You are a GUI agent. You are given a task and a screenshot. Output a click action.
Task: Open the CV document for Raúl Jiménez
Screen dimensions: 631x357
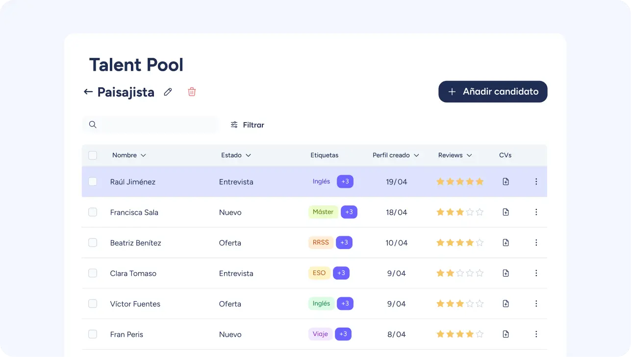coord(505,182)
